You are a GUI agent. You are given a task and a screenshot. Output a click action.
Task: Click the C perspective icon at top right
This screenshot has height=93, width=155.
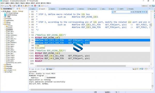point(153,6)
